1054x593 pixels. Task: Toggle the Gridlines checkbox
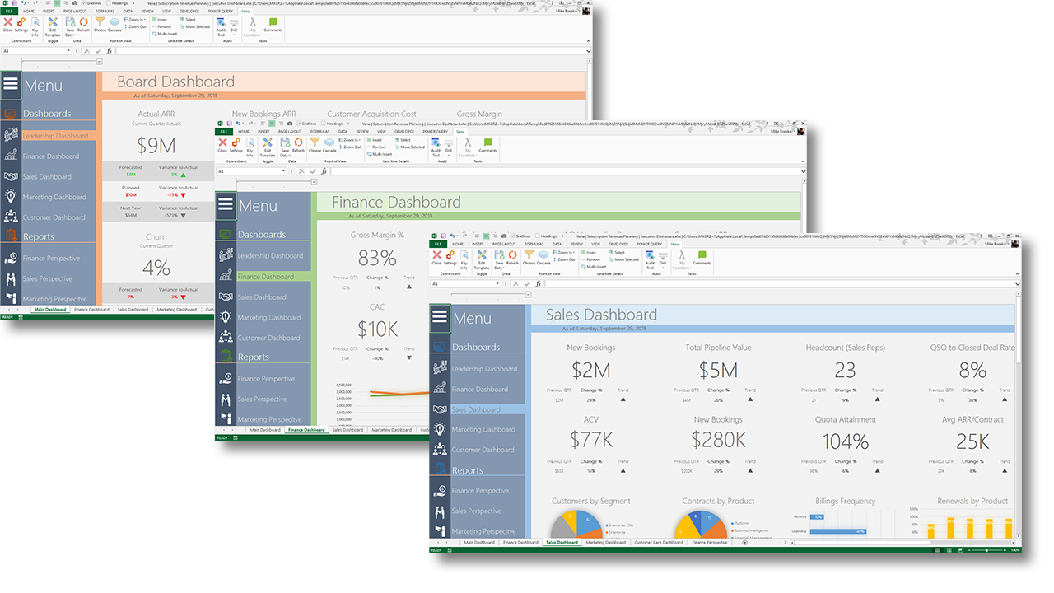pyautogui.click(x=513, y=236)
